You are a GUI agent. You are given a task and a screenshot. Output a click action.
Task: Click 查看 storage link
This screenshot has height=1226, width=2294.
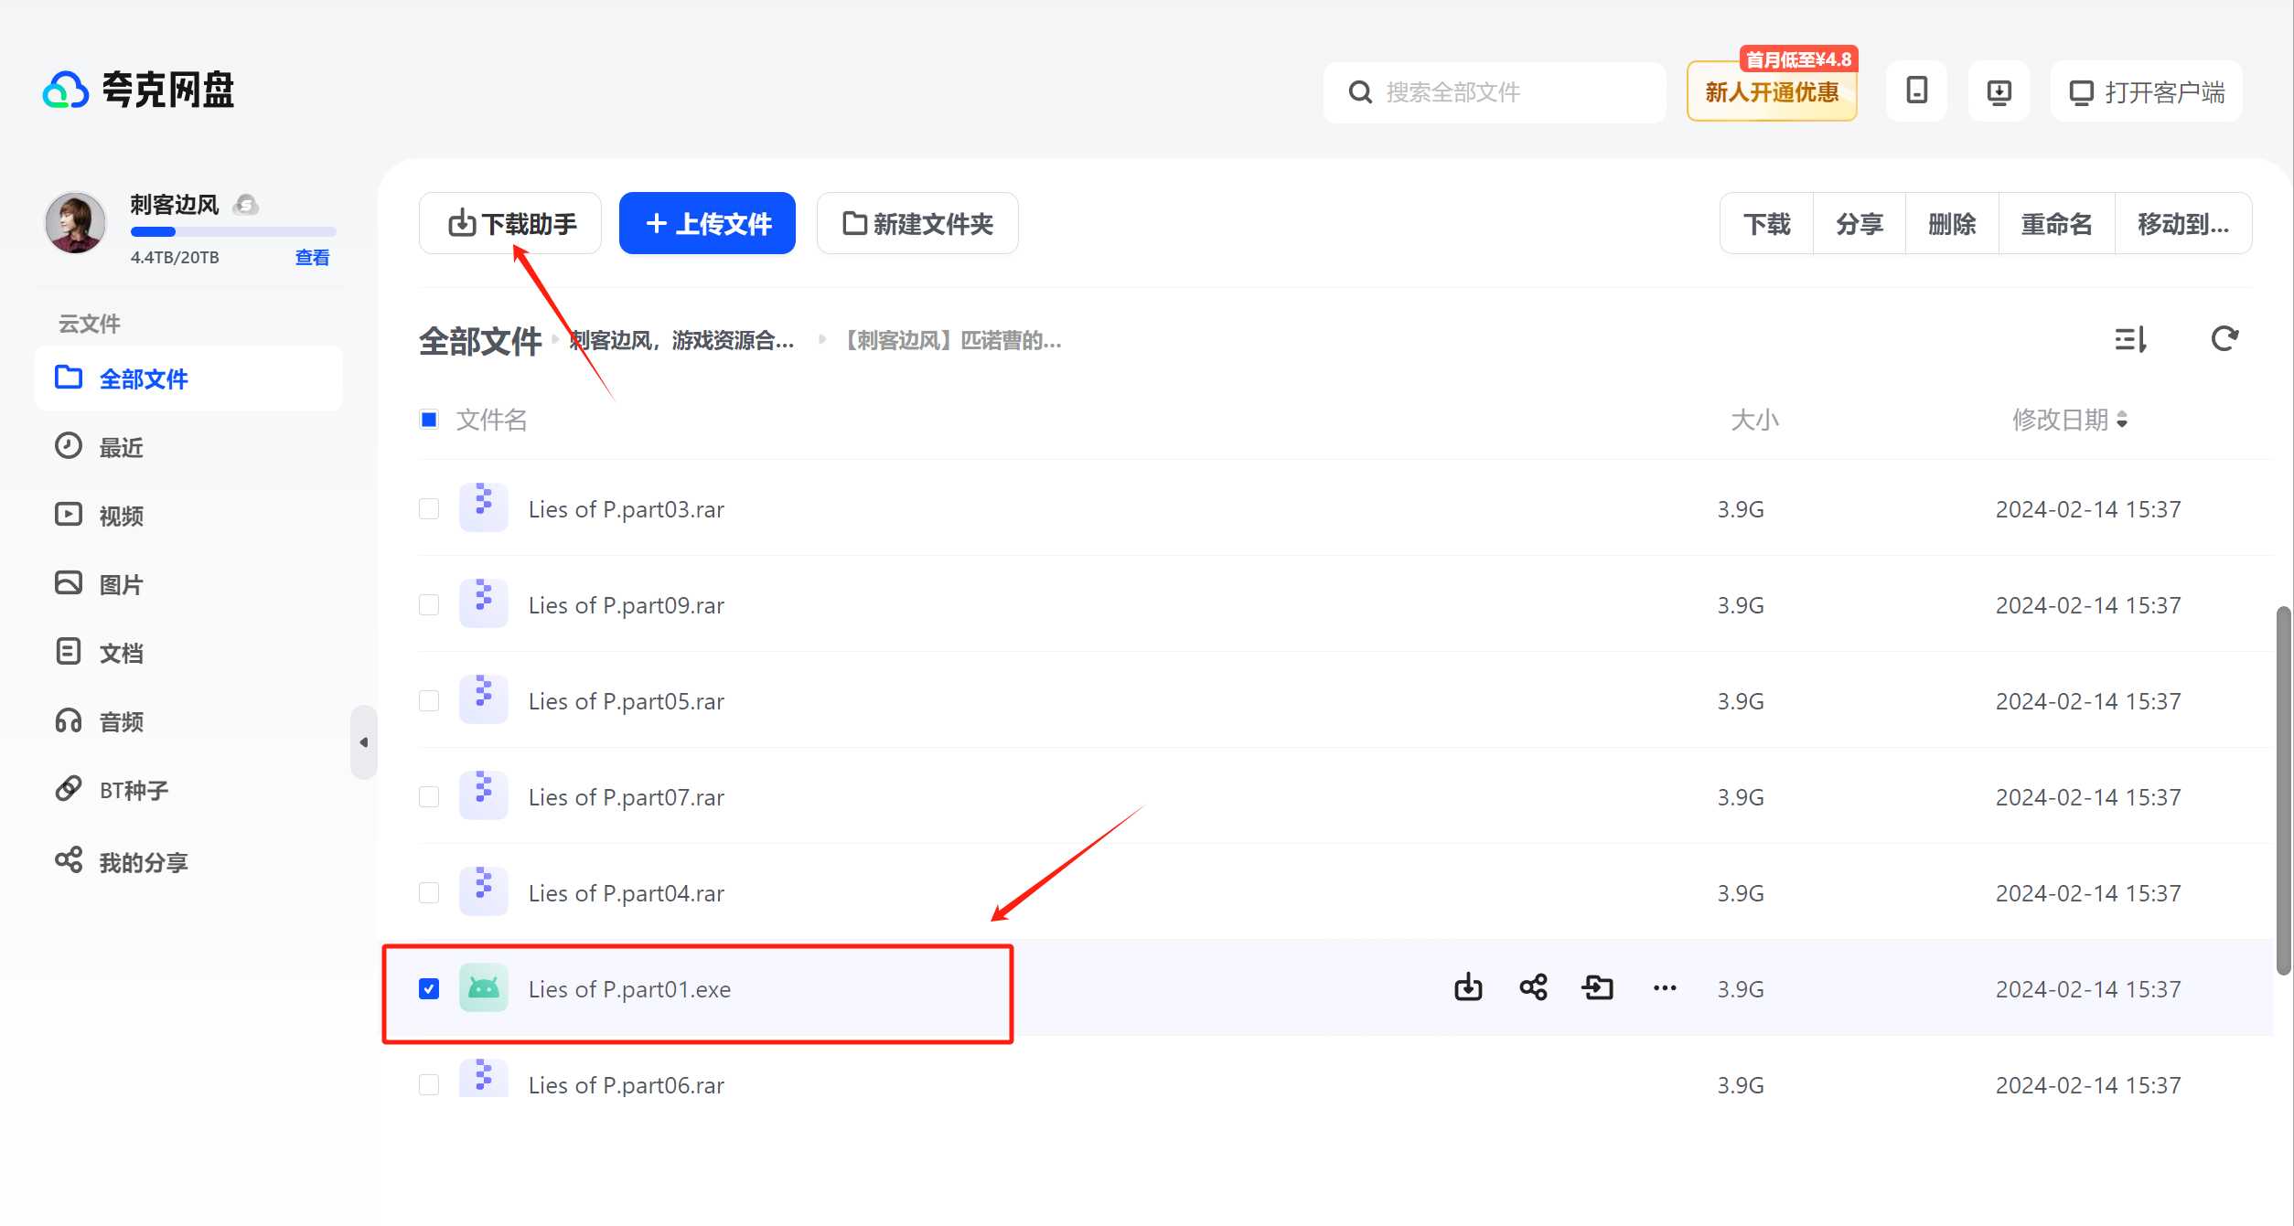pyautogui.click(x=312, y=258)
